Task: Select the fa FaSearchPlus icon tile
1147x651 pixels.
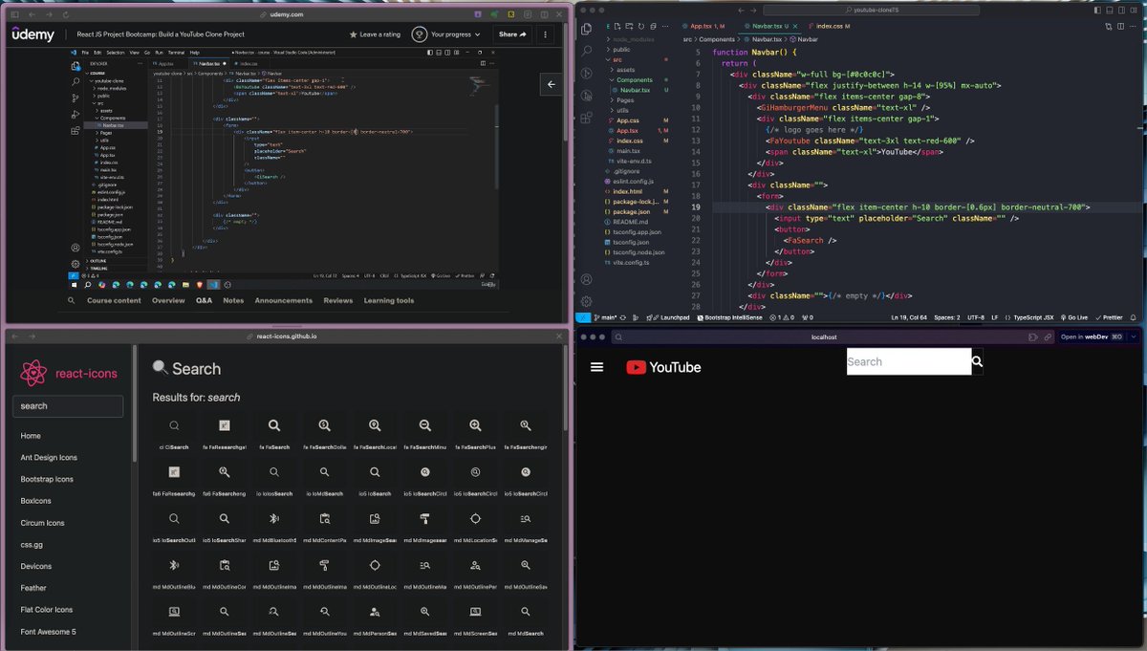Action: click(x=475, y=431)
